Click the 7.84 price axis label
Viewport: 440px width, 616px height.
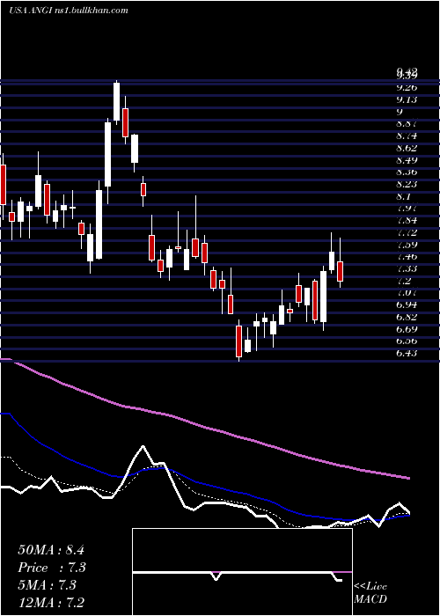[x=407, y=220]
